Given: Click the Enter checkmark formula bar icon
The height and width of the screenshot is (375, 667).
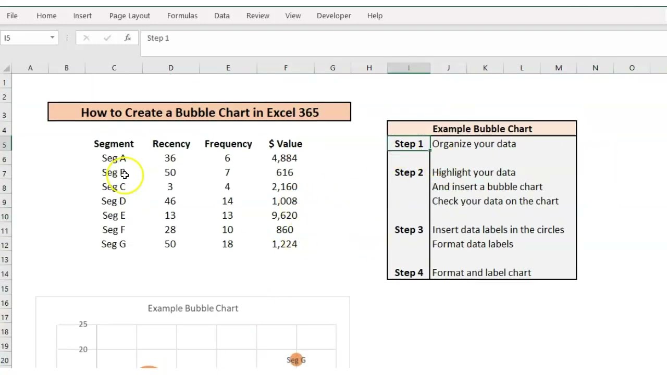Looking at the screenshot, I should click(x=107, y=38).
